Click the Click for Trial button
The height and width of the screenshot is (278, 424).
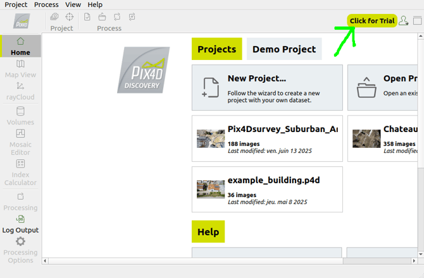point(372,21)
